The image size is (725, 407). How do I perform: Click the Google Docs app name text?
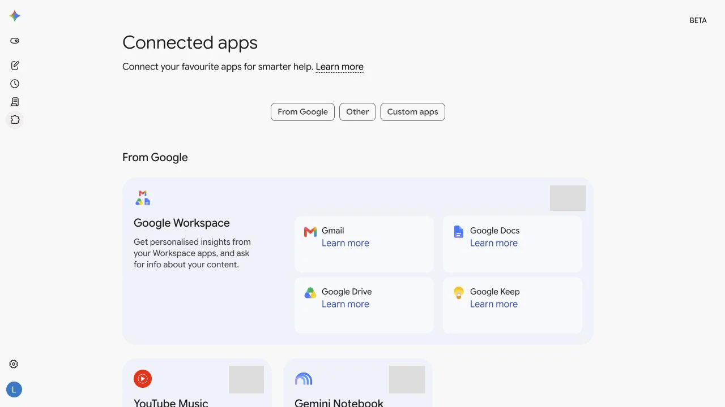point(494,231)
